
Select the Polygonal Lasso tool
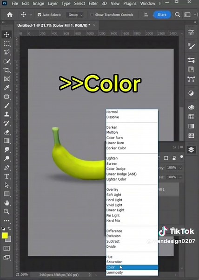[x=7, y=52]
